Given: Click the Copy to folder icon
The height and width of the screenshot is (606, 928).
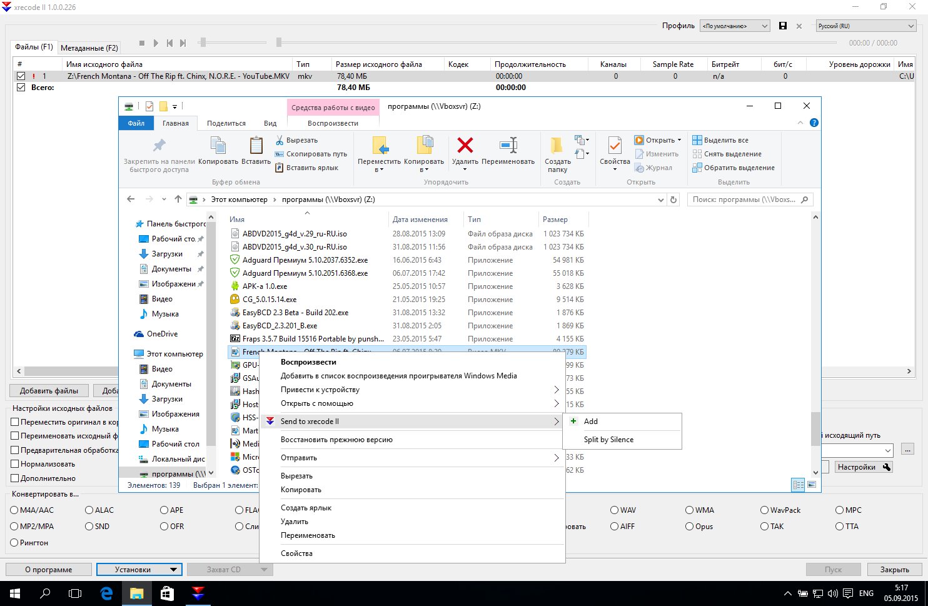Looking at the screenshot, I should point(425,145).
